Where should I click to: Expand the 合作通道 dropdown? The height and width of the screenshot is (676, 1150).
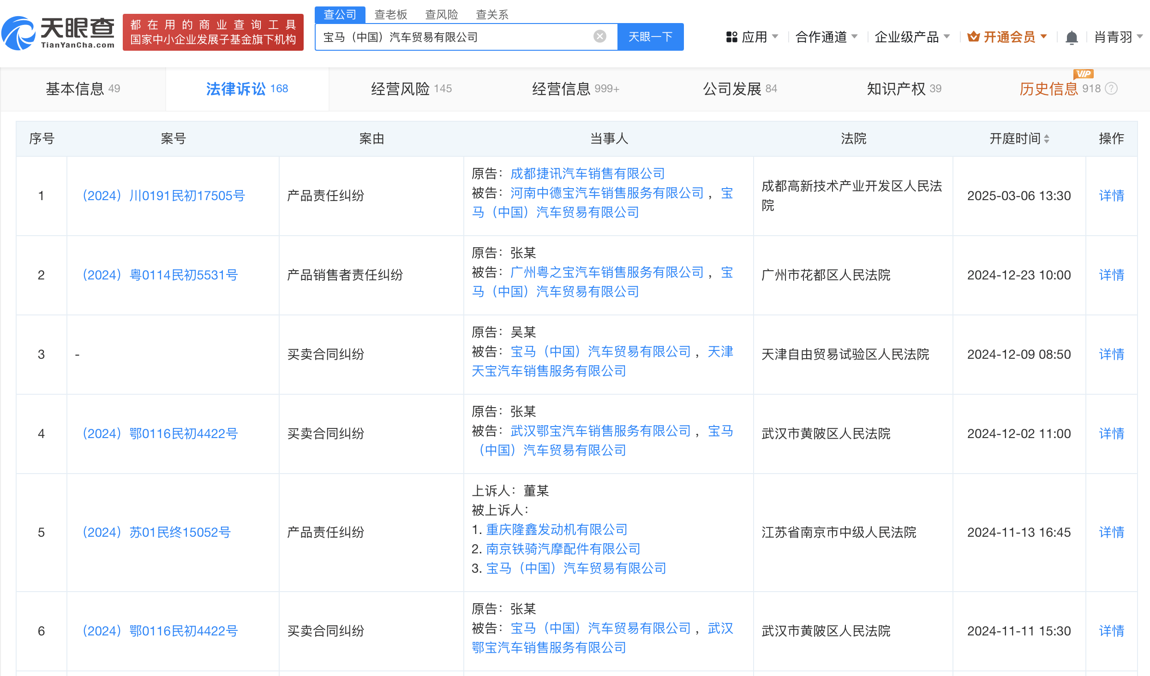tap(826, 37)
